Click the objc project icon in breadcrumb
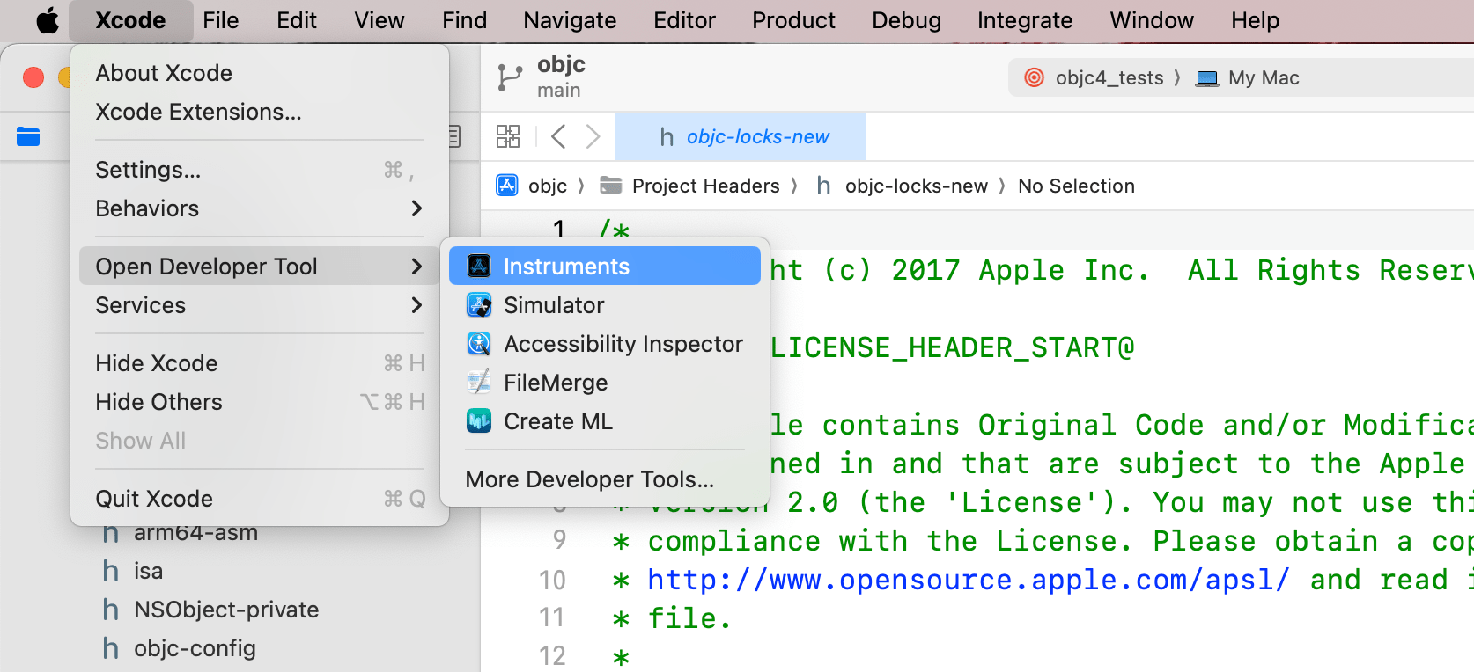Image resolution: width=1474 pixels, height=672 pixels. pos(507,186)
